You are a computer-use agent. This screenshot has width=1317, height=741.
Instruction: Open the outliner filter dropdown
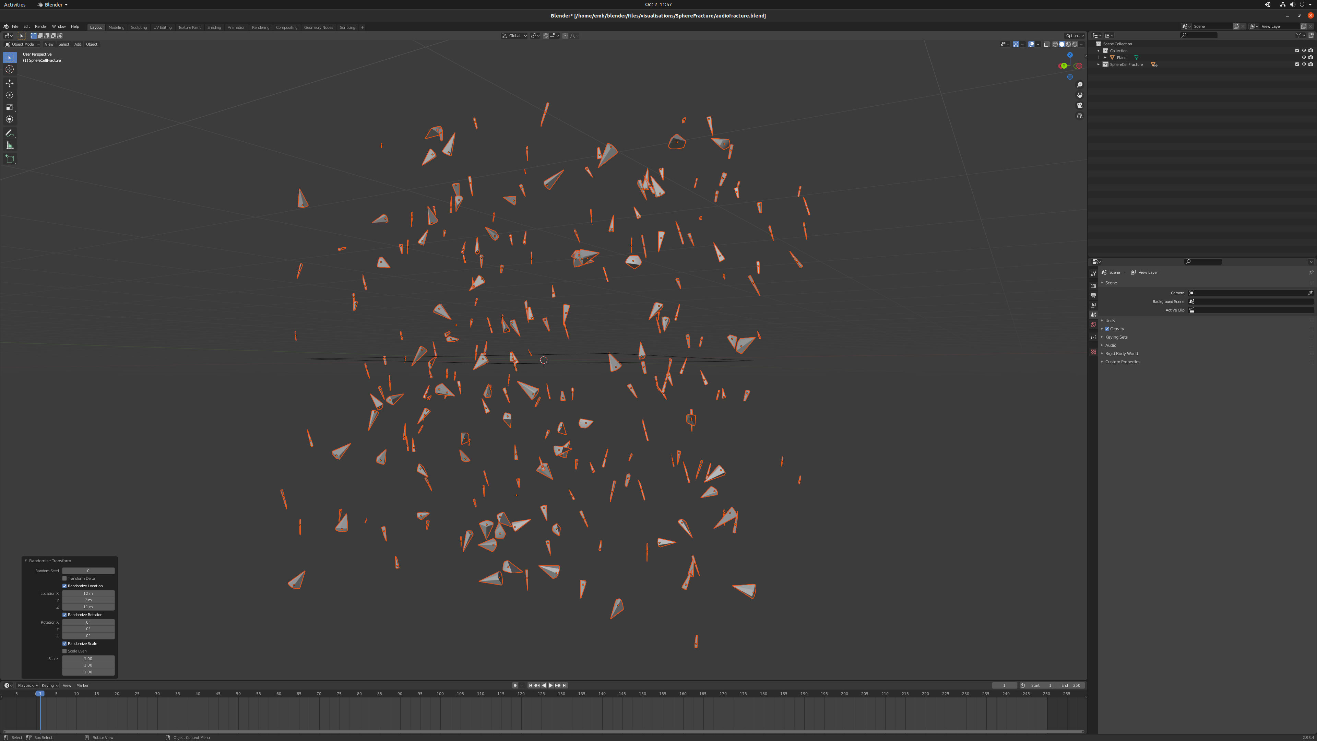pyautogui.click(x=1300, y=35)
